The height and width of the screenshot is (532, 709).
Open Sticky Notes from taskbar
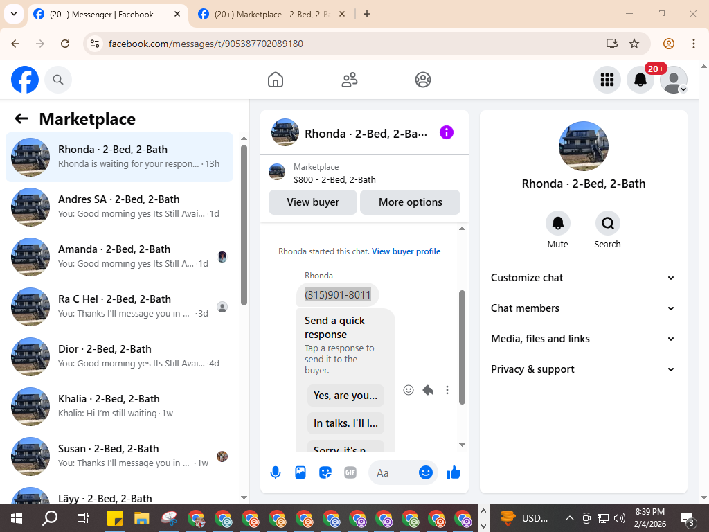tap(115, 518)
